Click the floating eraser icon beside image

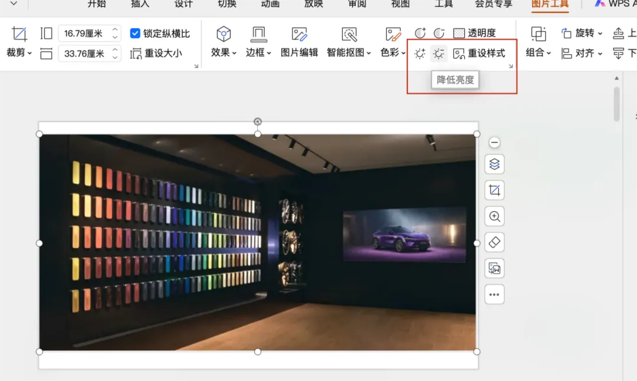pos(494,242)
